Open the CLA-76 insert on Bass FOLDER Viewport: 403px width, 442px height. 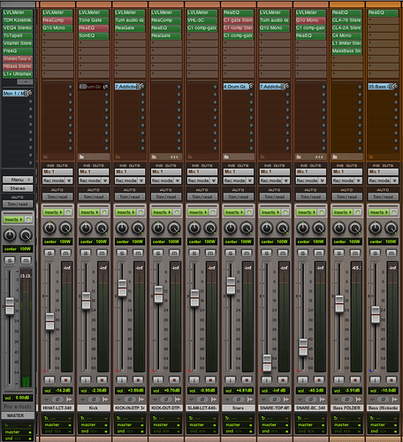[346, 20]
